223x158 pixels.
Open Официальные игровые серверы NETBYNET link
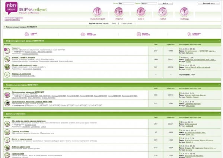(32, 101)
